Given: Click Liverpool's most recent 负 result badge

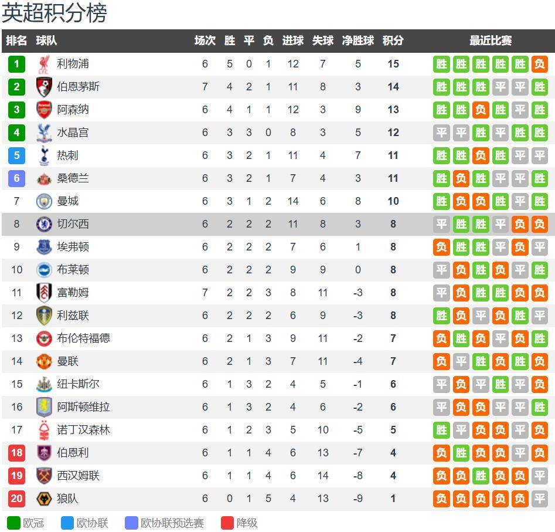Looking at the screenshot, I should tap(539, 64).
